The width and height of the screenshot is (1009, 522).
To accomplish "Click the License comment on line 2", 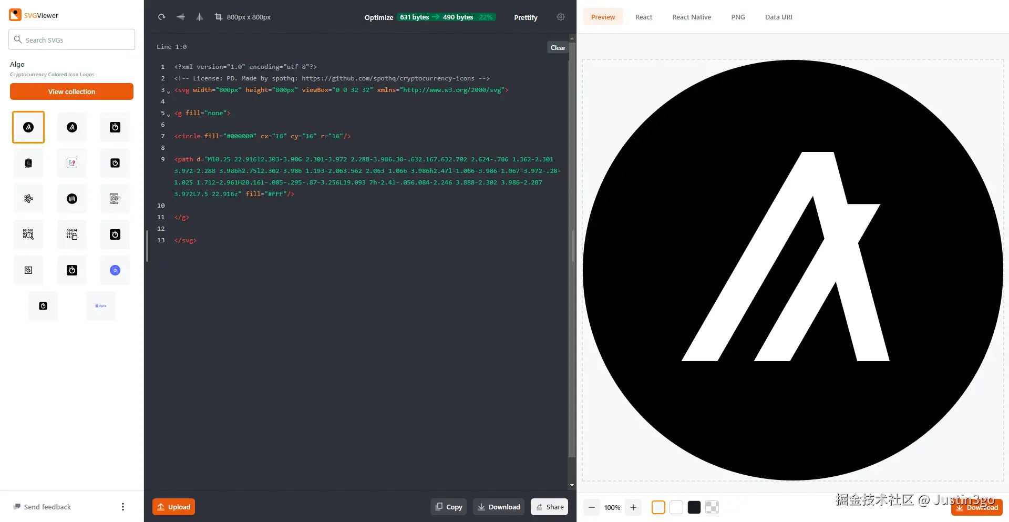I will tap(332, 78).
